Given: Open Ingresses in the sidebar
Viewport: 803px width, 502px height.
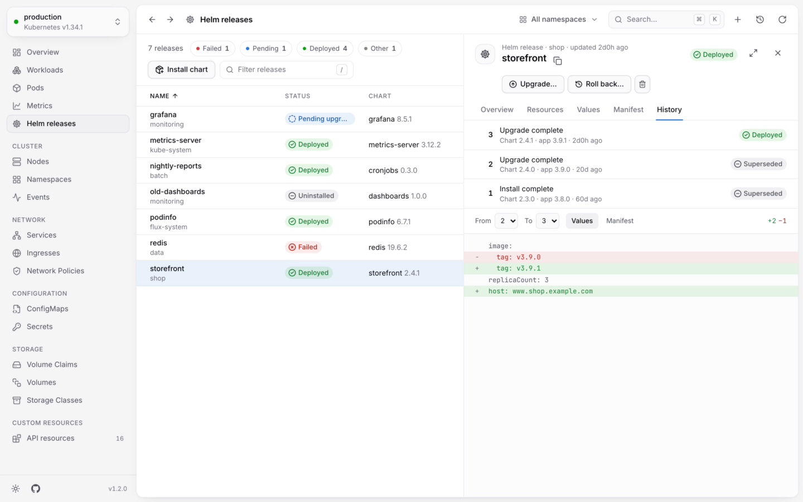Looking at the screenshot, I should (x=68, y=253).
